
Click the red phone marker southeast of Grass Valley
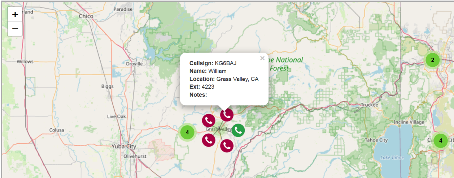[x=227, y=146]
